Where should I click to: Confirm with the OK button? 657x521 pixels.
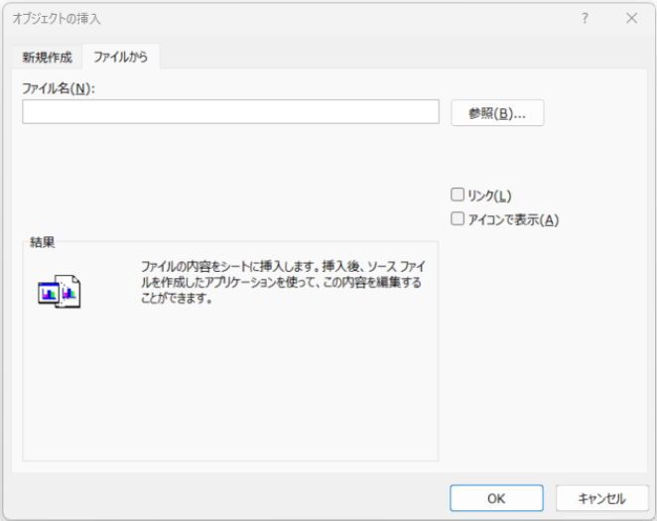coord(496,498)
